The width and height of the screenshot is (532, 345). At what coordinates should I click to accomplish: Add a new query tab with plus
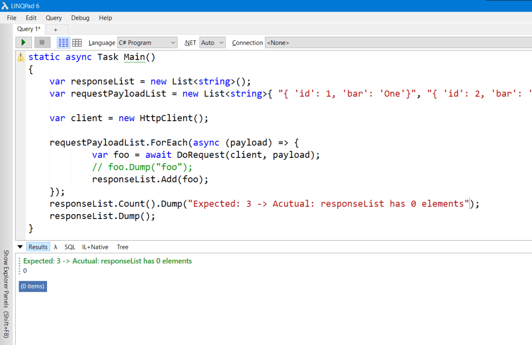point(56,29)
